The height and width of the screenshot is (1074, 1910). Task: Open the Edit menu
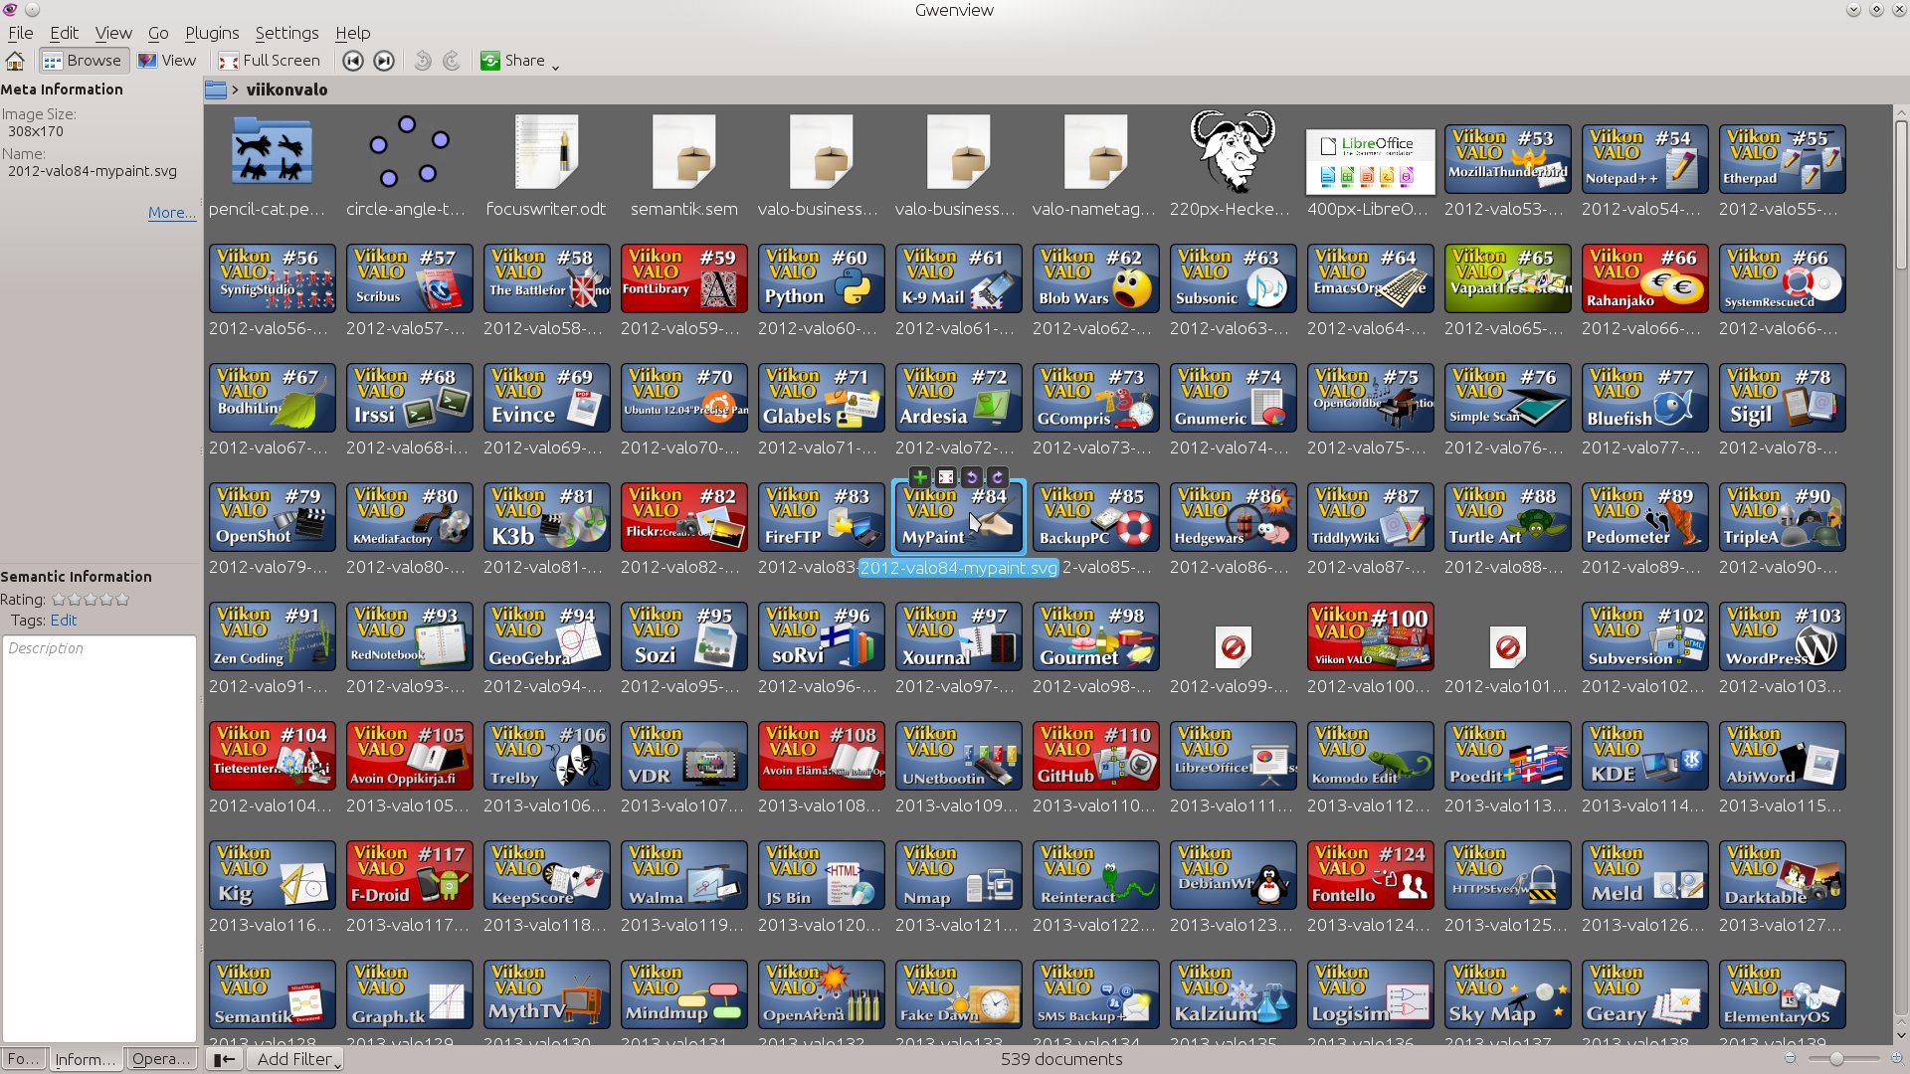point(64,33)
